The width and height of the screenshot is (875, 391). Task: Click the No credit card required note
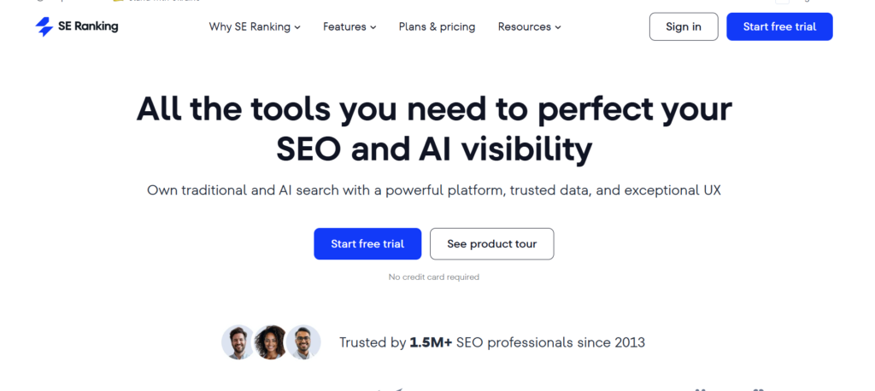click(434, 277)
